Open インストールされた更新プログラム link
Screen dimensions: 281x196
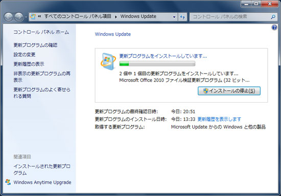point(42,169)
